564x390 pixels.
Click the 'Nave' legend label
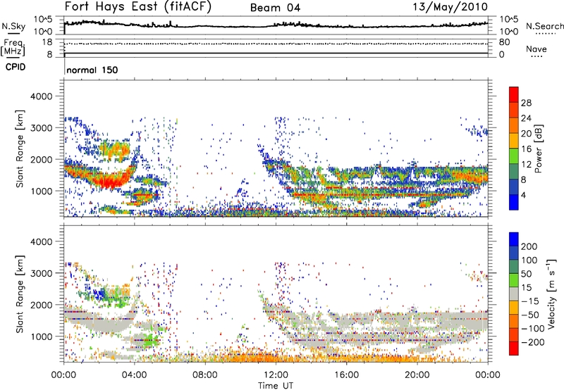tap(537, 49)
